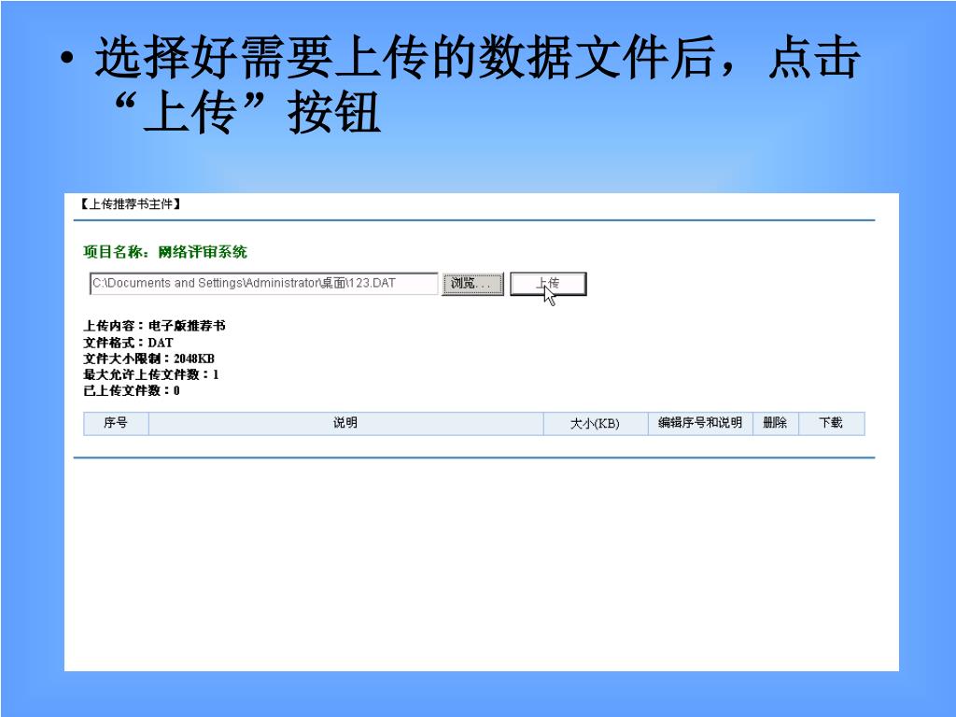
Task: Select the 删除 column header
Action: (776, 423)
